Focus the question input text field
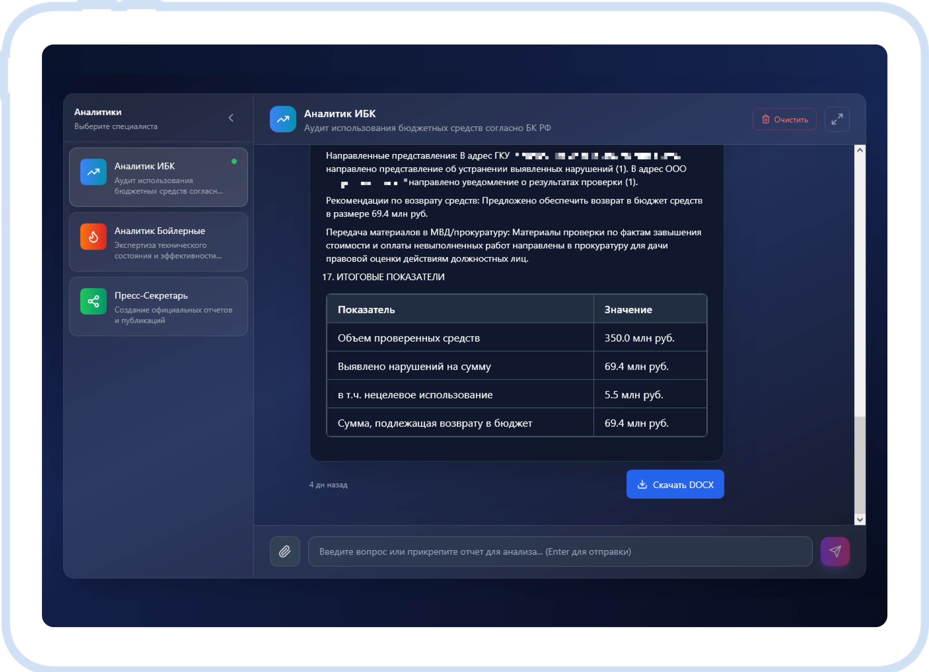The width and height of the screenshot is (929, 672). pos(559,551)
